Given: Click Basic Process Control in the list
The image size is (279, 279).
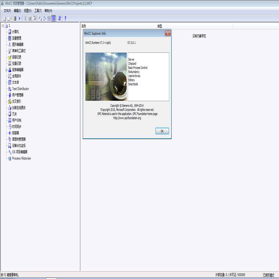Looking at the screenshot, I should 138,68.
